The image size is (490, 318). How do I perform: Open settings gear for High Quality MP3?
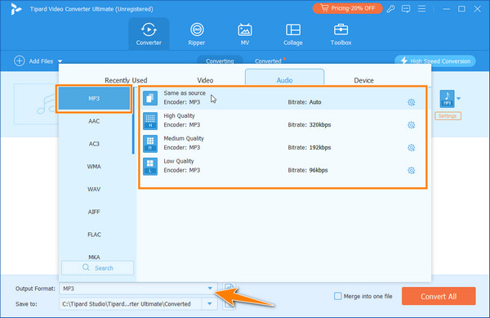[412, 125]
